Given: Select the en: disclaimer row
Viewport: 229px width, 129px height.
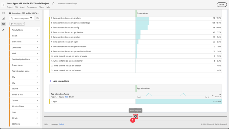Looking at the screenshot, I should point(136,61).
